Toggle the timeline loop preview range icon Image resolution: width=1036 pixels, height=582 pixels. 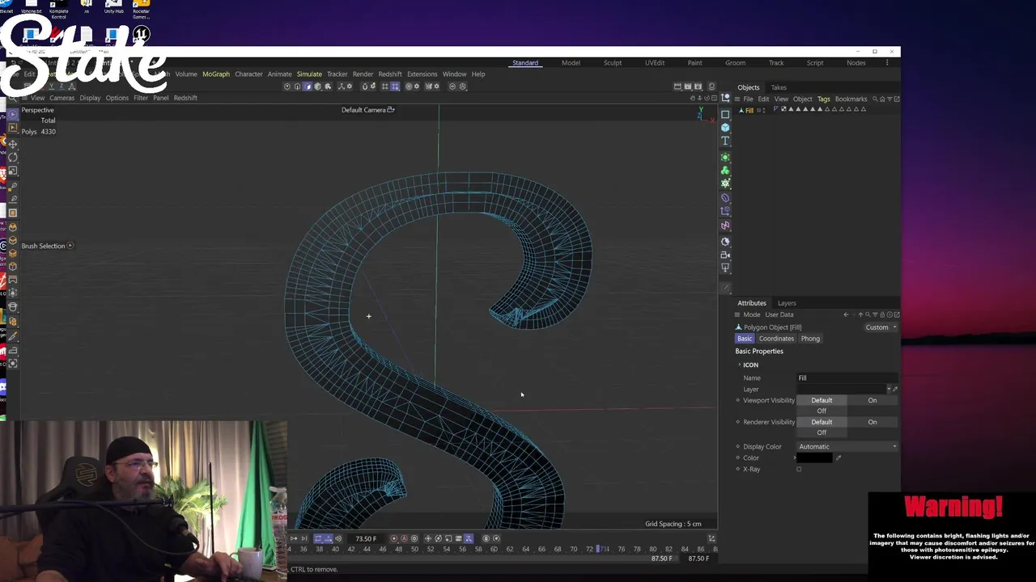tap(318, 538)
